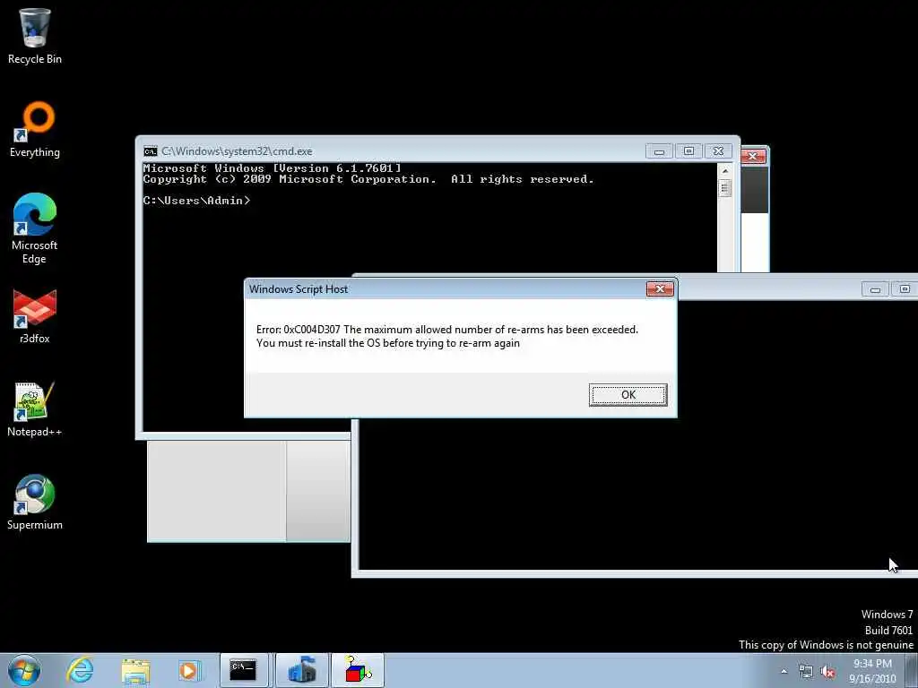Open Windows Explorer folder icon on taskbar
This screenshot has width=918, height=688.
tap(136, 670)
